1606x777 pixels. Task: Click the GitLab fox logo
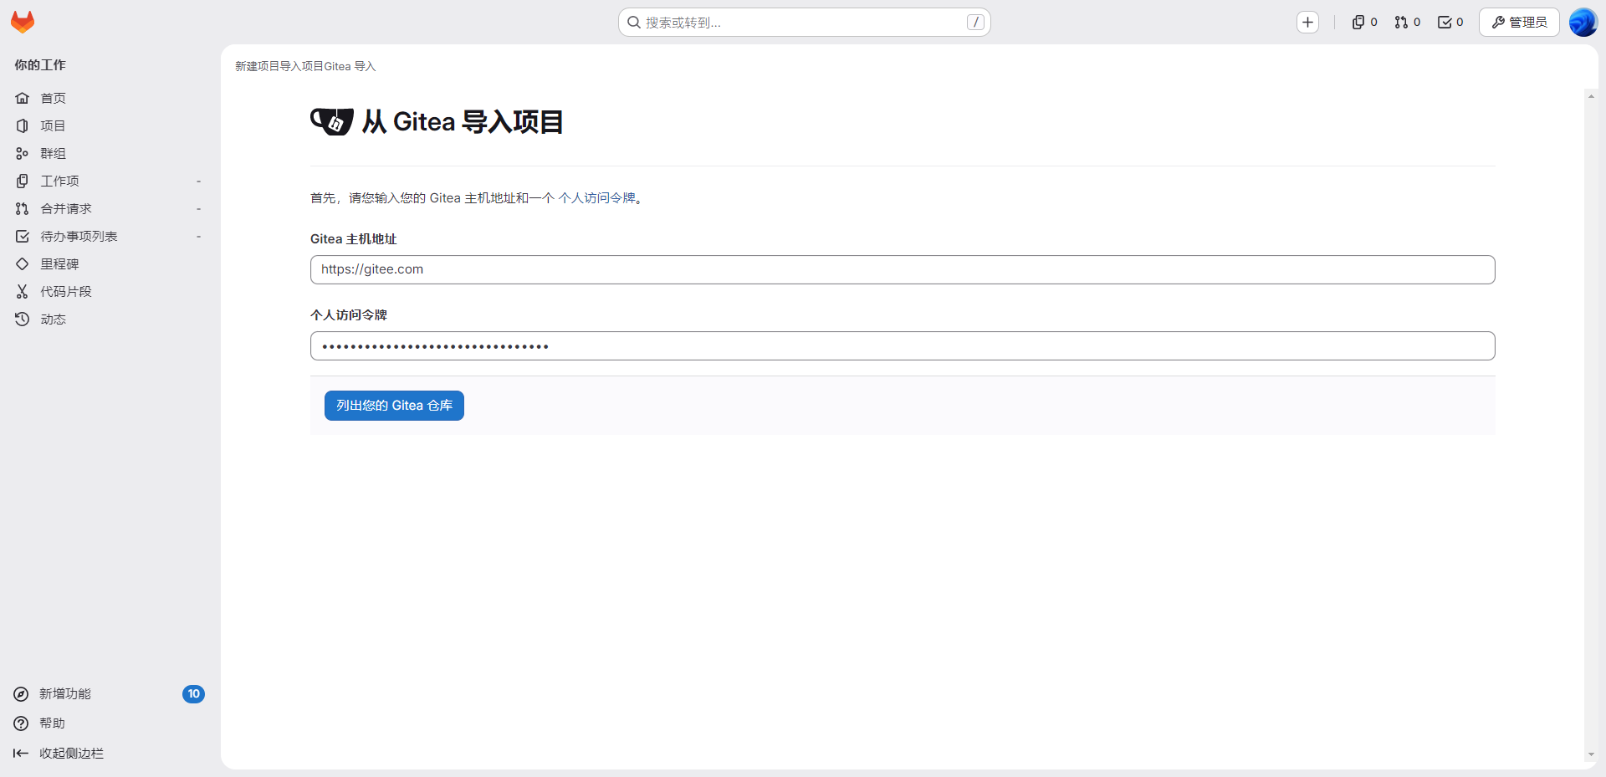point(23,22)
